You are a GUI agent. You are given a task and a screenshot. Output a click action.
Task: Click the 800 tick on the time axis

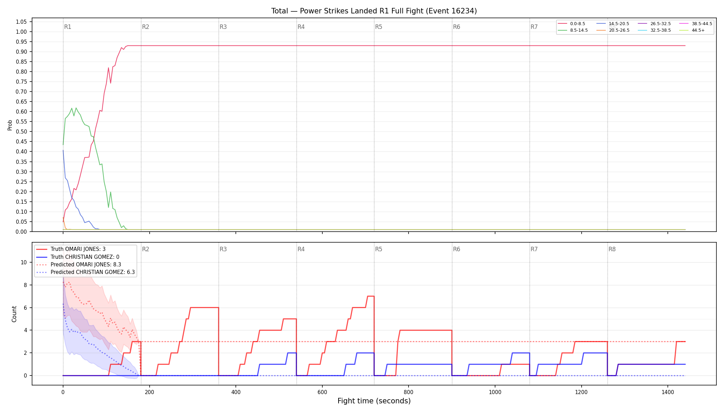point(409,392)
